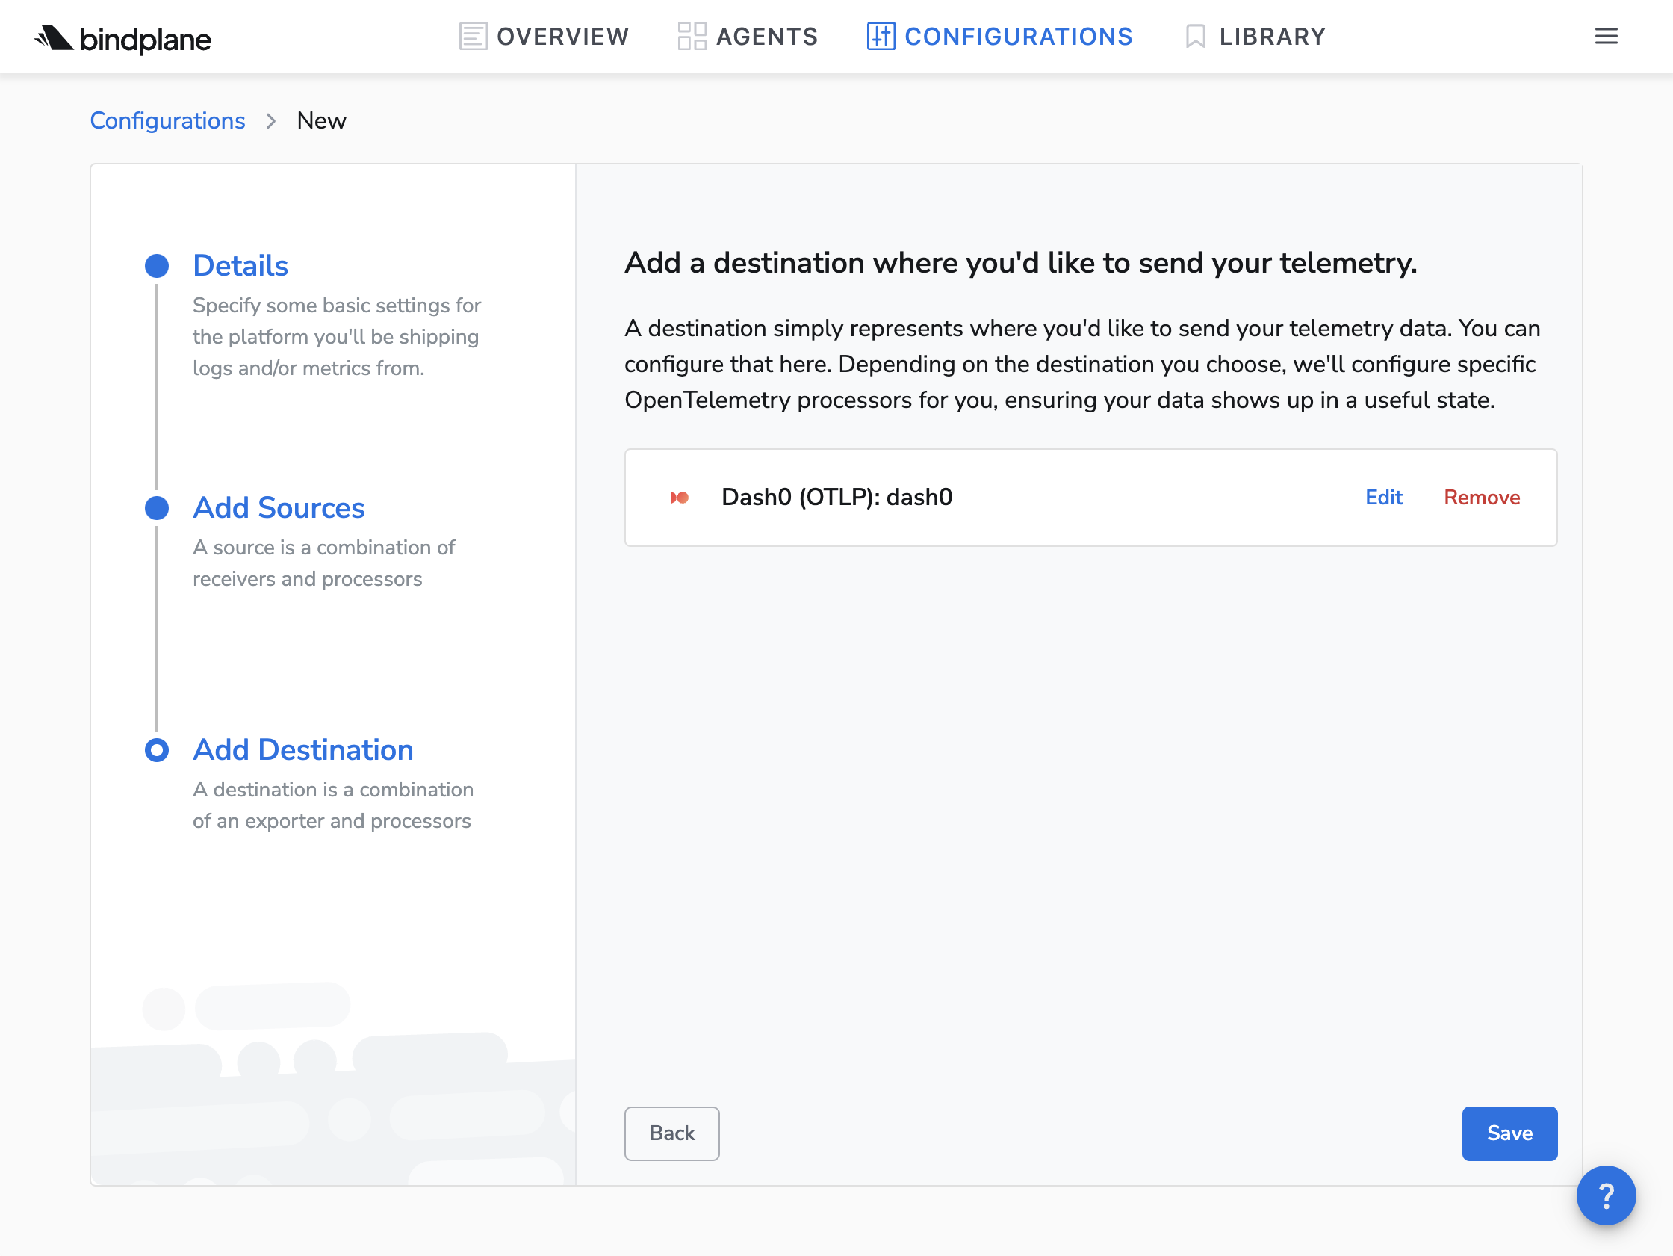Remove the dash0 destination
The image size is (1673, 1256).
pos(1481,497)
